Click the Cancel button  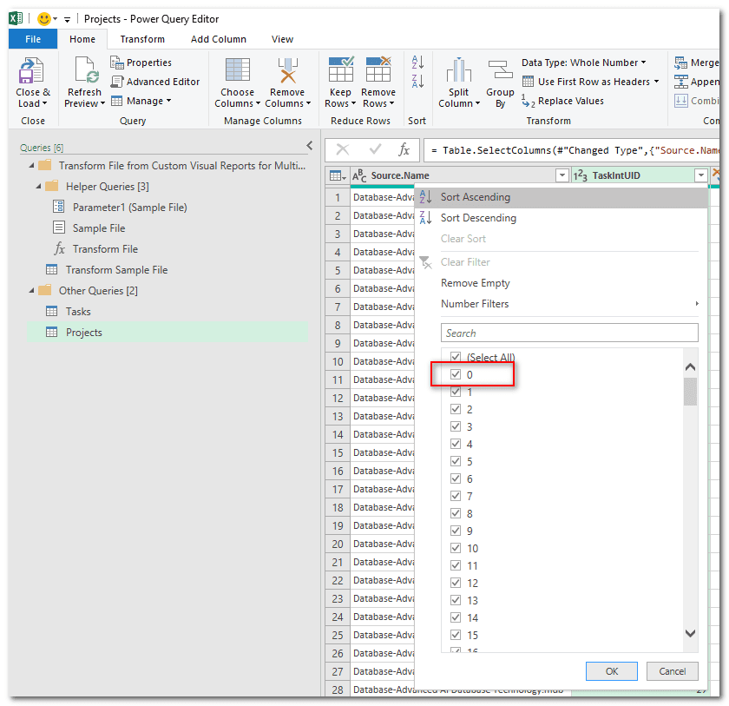(x=673, y=670)
